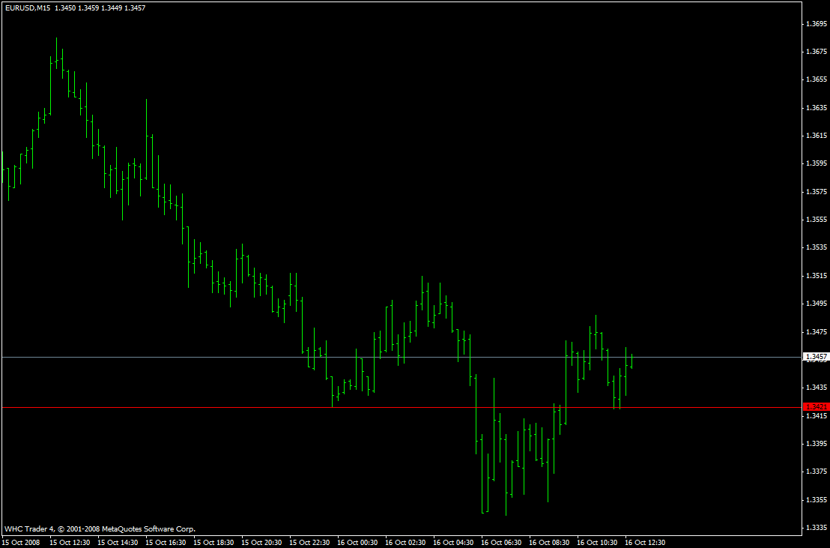This screenshot has width=830, height=548.
Task: Select the rightmost price bar on the chart
Action: [x=631, y=360]
